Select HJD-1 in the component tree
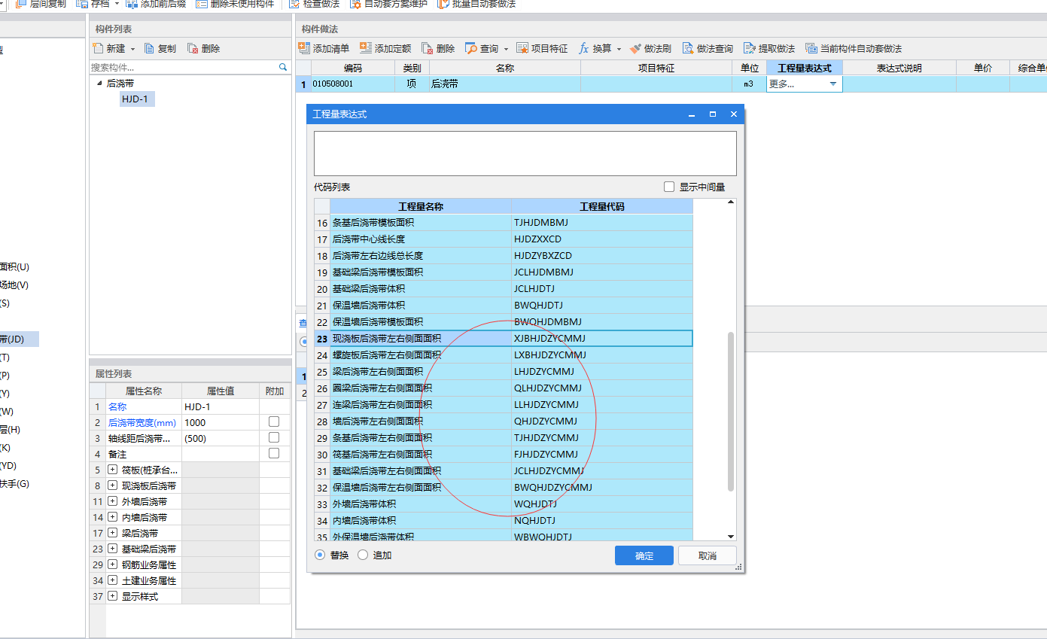The height and width of the screenshot is (639, 1047). pos(137,99)
